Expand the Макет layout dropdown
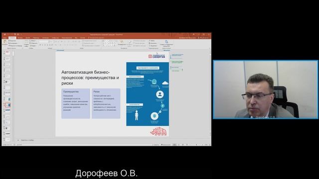The height and width of the screenshot is (179, 319). (33, 41)
